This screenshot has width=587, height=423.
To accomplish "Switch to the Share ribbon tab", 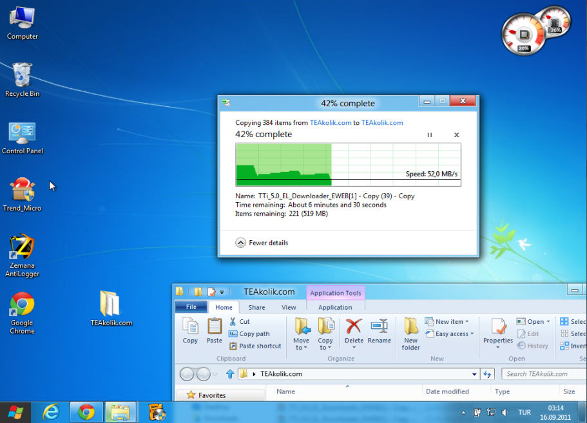I will 257,308.
